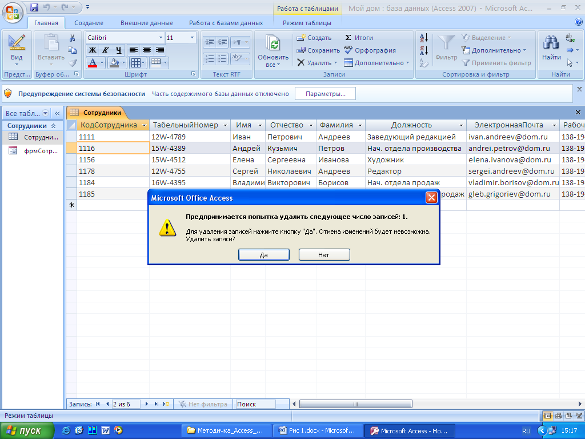Screen dimensions: 585x439
Task: Click Сохранить record button
Action: point(318,50)
